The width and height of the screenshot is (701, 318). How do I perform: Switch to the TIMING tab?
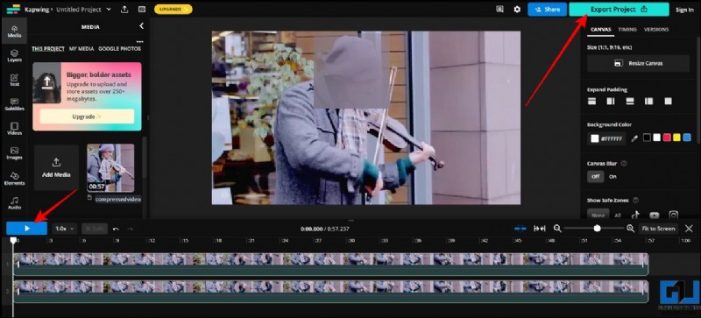click(x=627, y=29)
